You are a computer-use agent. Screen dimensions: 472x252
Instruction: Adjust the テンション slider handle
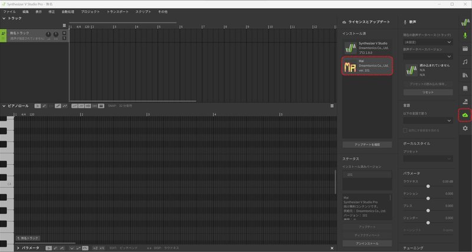[x=428, y=198]
